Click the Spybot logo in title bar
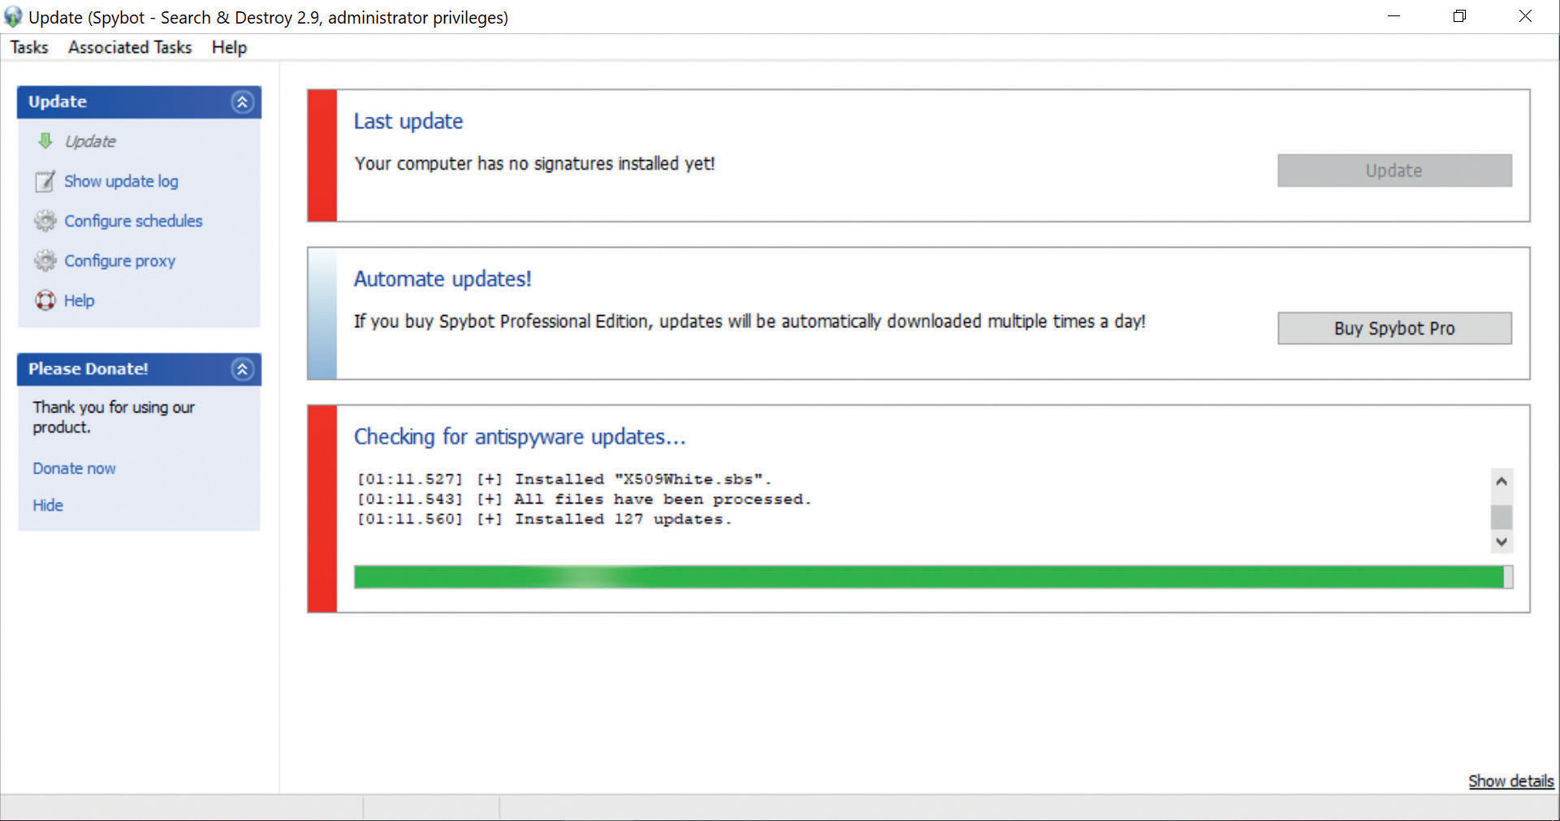 point(13,16)
